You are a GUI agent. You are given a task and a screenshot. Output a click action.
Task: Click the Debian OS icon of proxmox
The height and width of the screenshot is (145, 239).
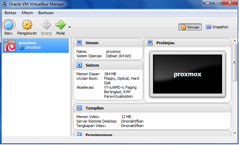(x=10, y=46)
